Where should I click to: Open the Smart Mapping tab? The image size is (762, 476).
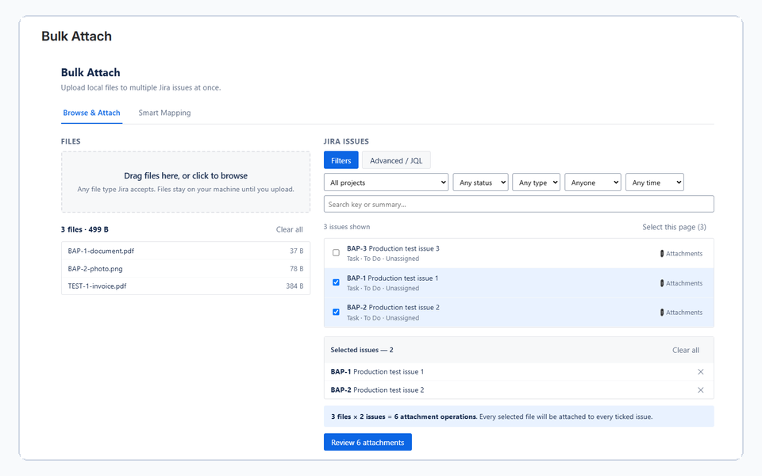pyautogui.click(x=164, y=113)
